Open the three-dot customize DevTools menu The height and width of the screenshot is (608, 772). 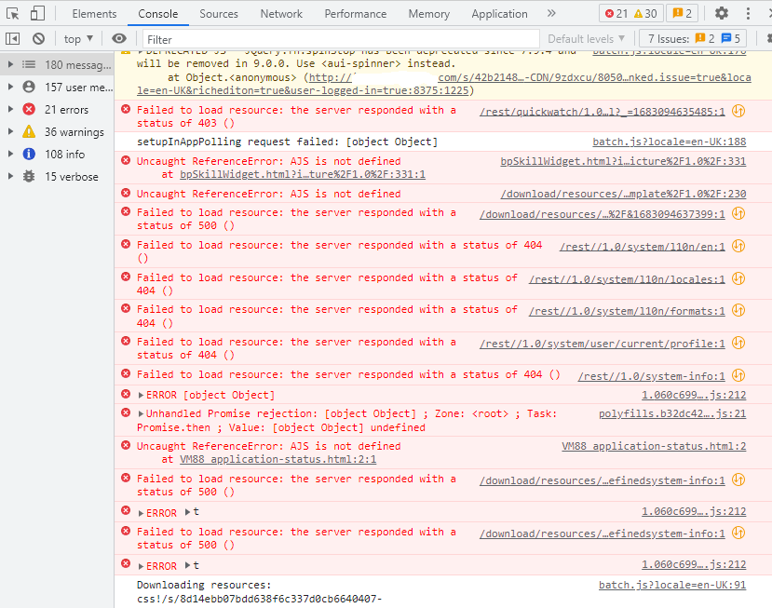click(748, 13)
